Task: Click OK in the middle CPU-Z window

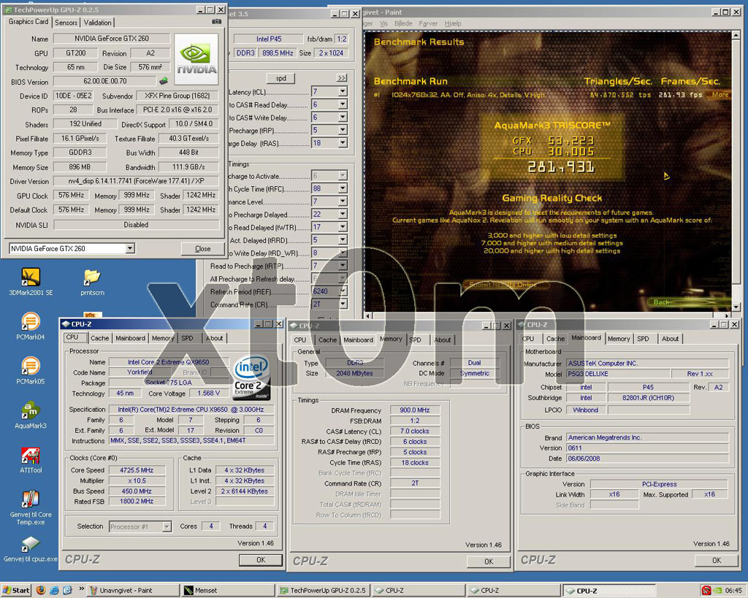Action: (489, 561)
